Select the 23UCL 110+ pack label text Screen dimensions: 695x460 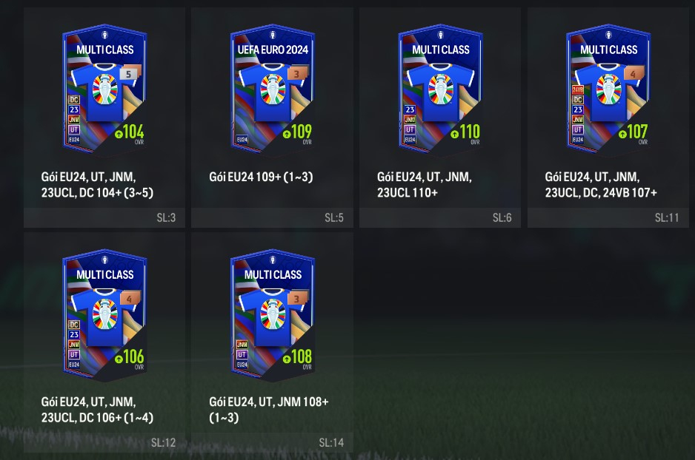[408, 193]
